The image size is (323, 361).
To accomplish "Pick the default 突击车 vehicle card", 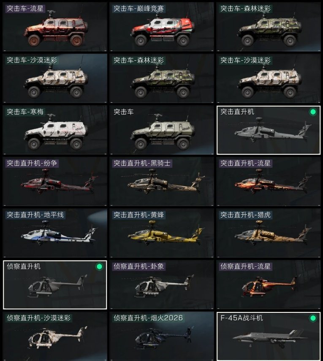I will click(162, 130).
